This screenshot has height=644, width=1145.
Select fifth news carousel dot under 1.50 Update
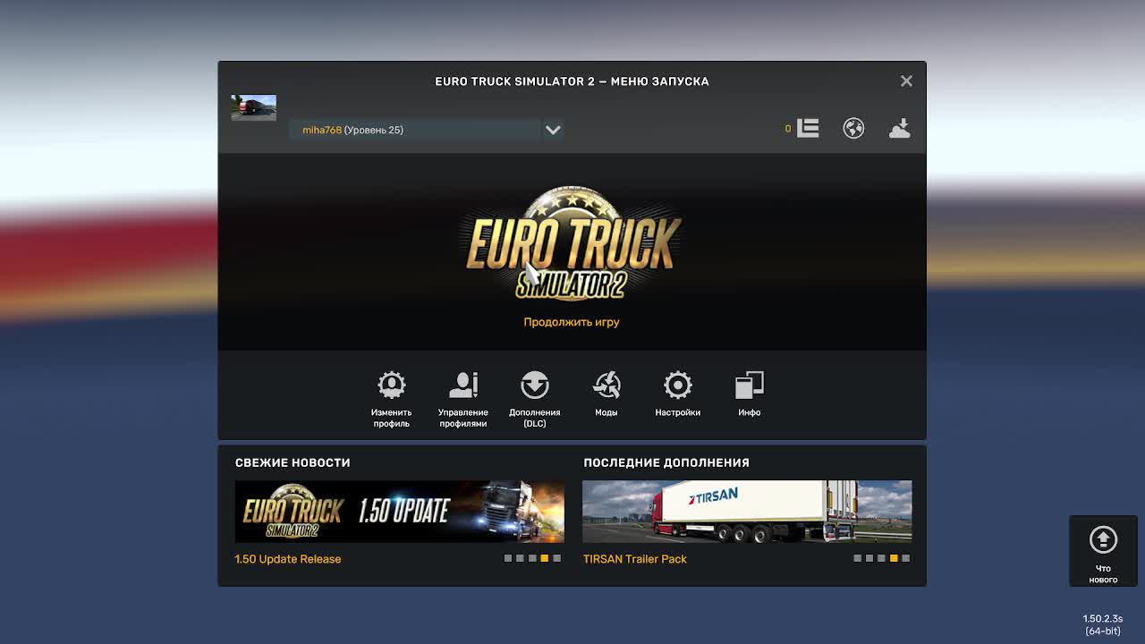click(556, 558)
